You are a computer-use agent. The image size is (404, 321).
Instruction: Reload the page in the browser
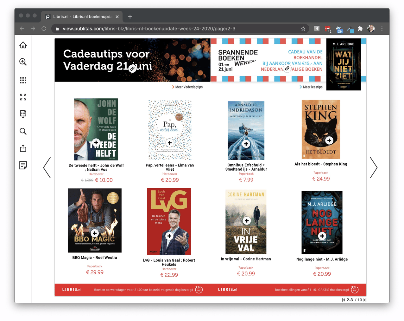tap(44, 29)
